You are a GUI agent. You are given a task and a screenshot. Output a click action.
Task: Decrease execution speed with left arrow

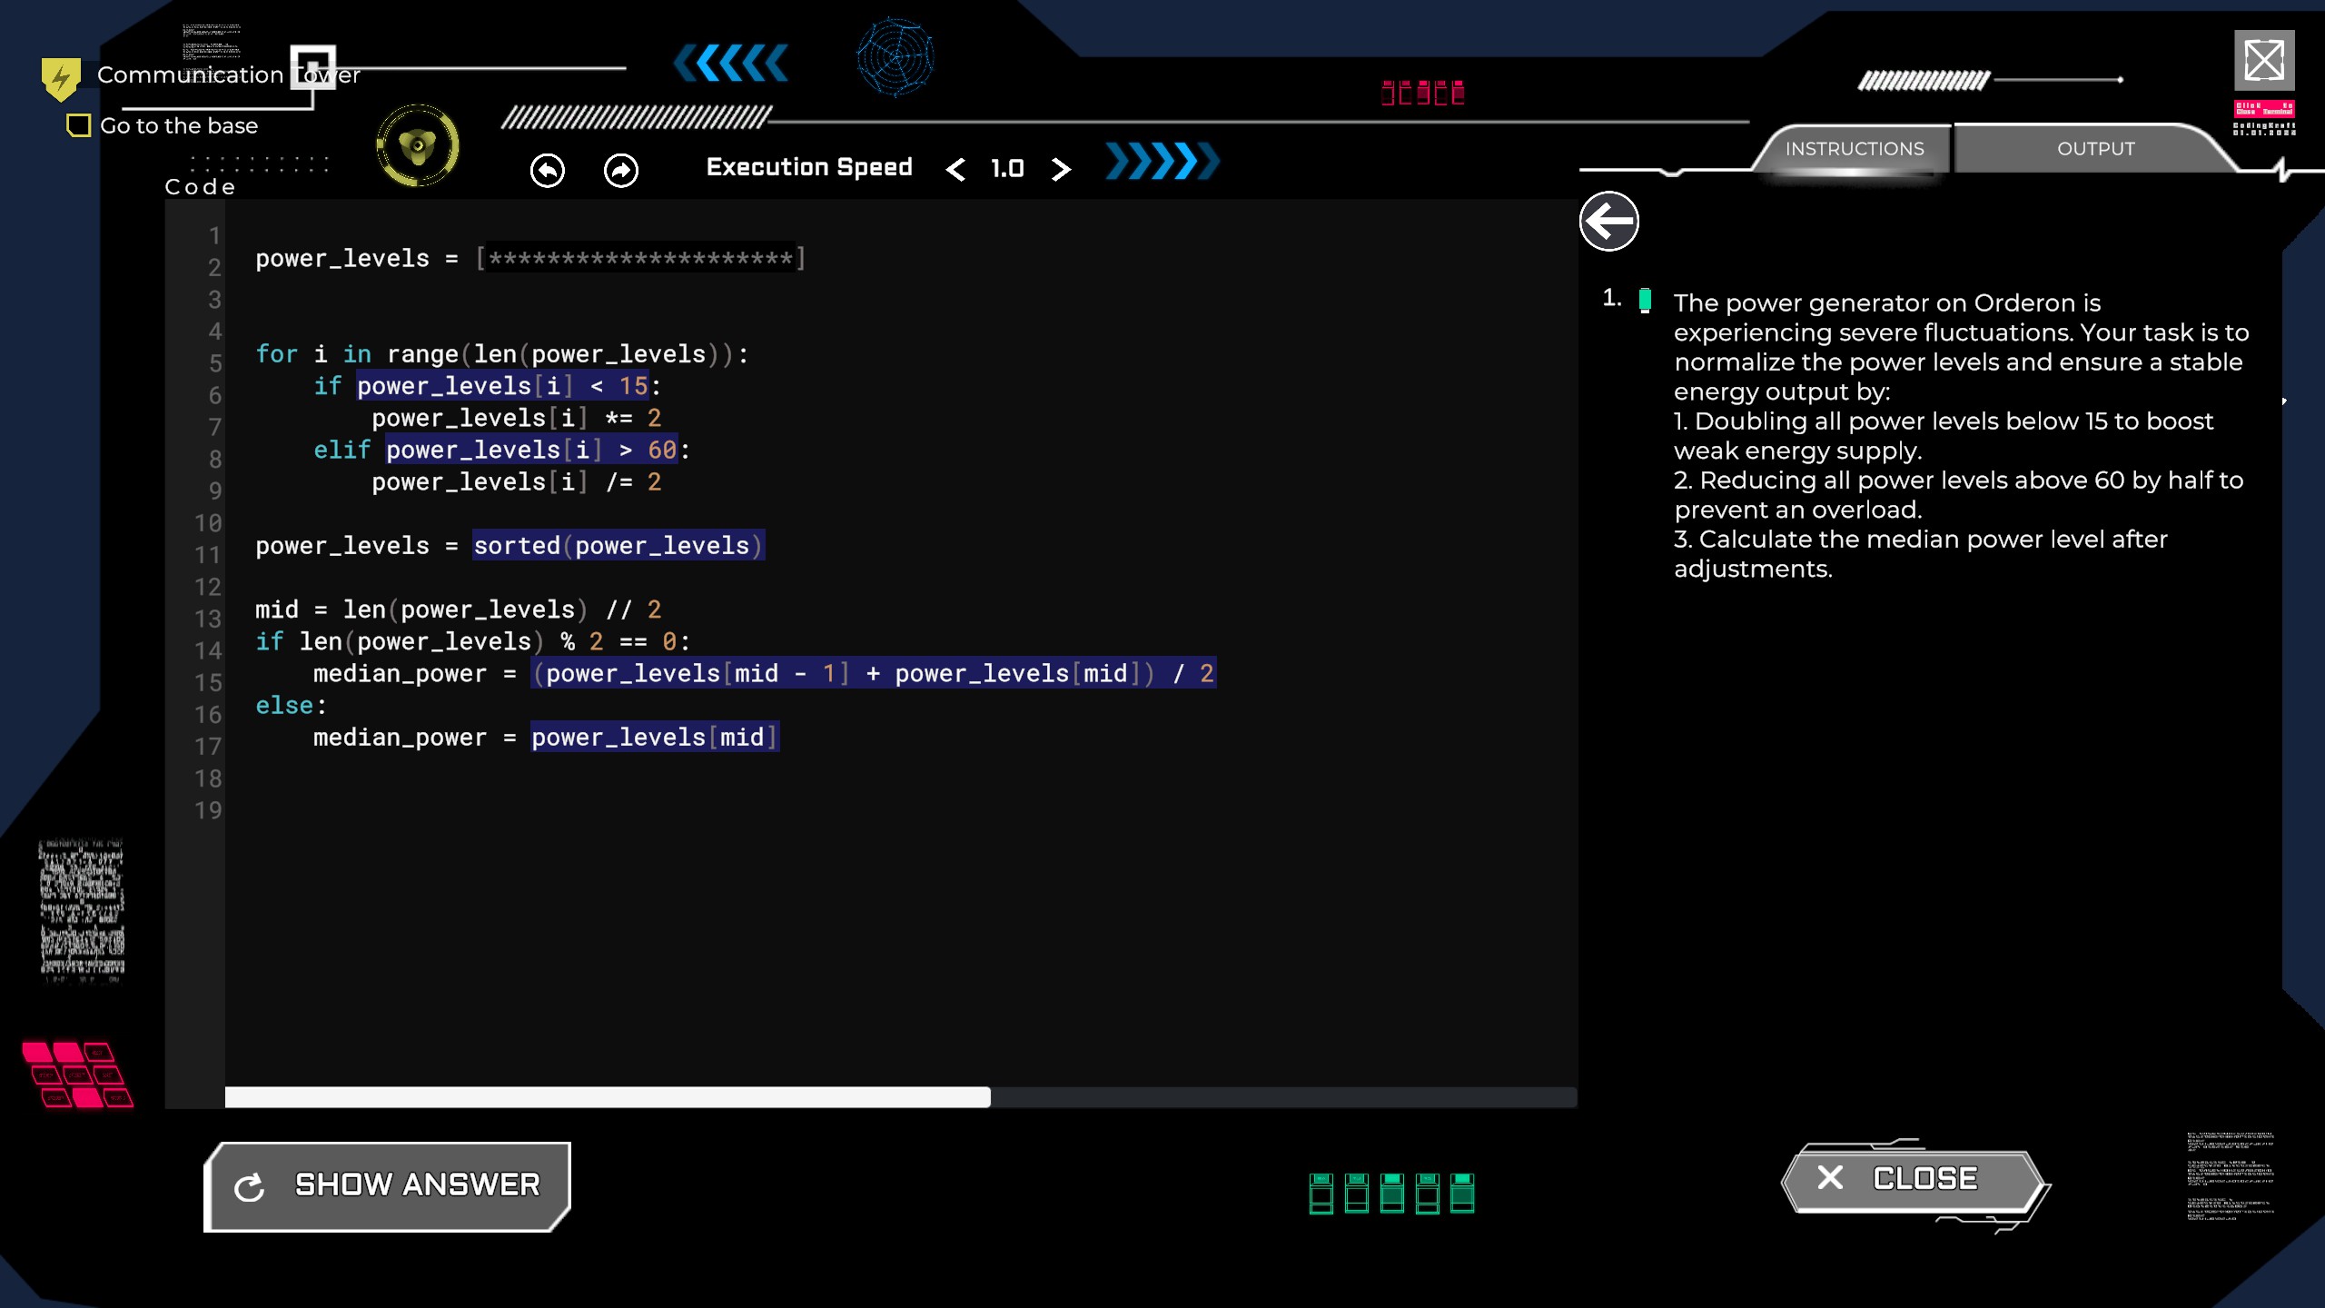(955, 169)
